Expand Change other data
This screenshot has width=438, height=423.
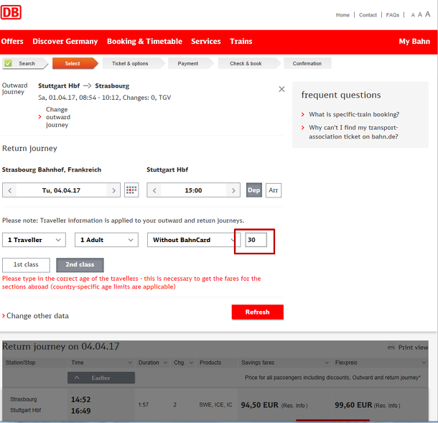point(35,316)
